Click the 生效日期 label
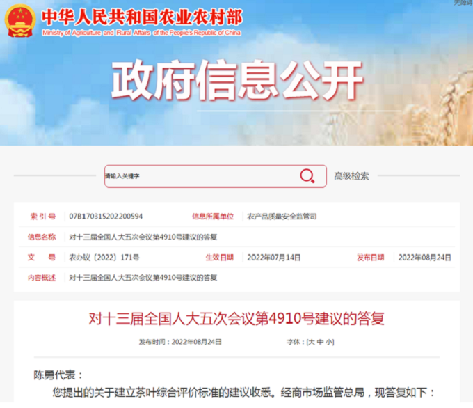Image resolution: width=473 pixels, height=408 pixels. pos(220,258)
